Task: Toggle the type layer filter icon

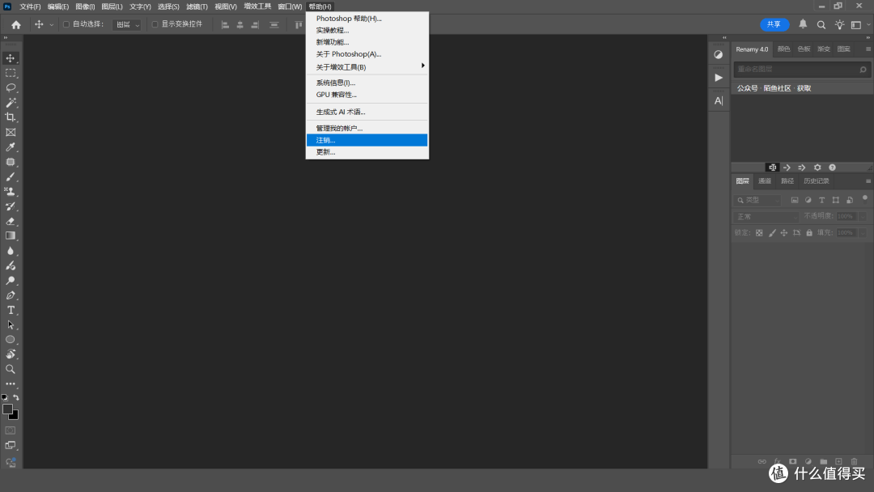Action: tap(821, 200)
